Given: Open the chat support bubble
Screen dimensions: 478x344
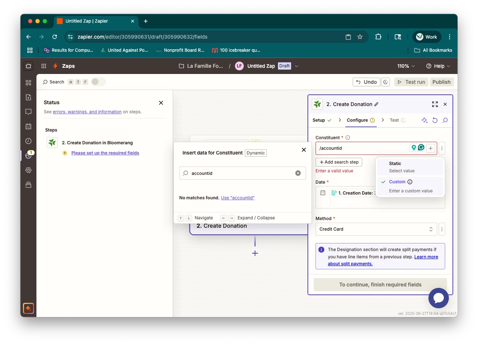Looking at the screenshot, I should click(439, 298).
